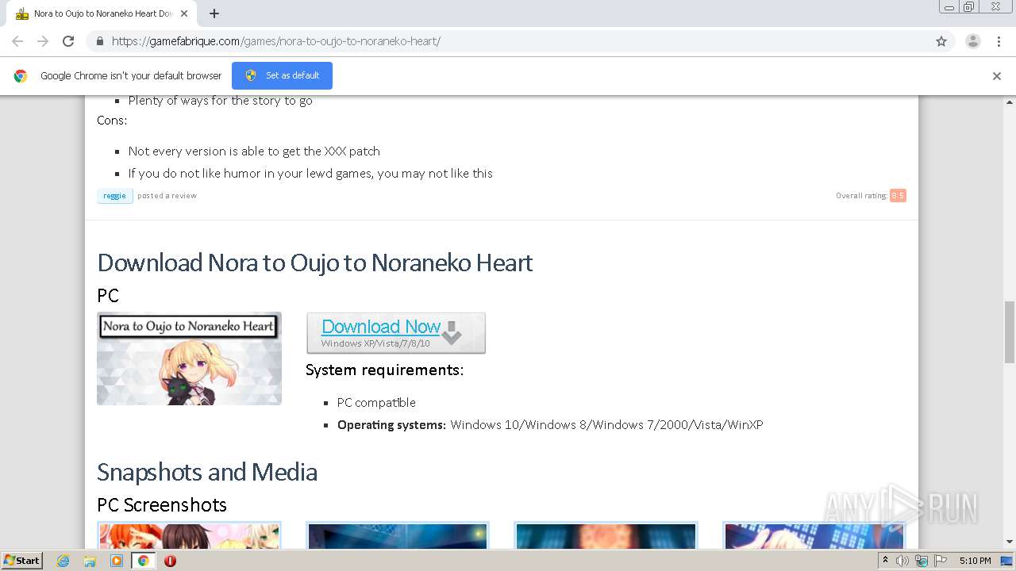Click the red stop-sign taskbar icon
The image size is (1016, 571).
pos(170,561)
